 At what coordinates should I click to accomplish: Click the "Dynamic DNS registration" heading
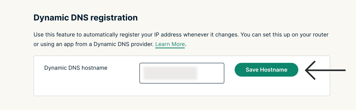tap(86, 18)
